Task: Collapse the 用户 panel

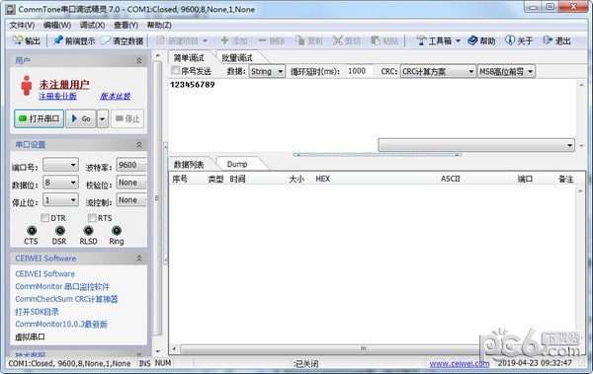Action: click(139, 60)
